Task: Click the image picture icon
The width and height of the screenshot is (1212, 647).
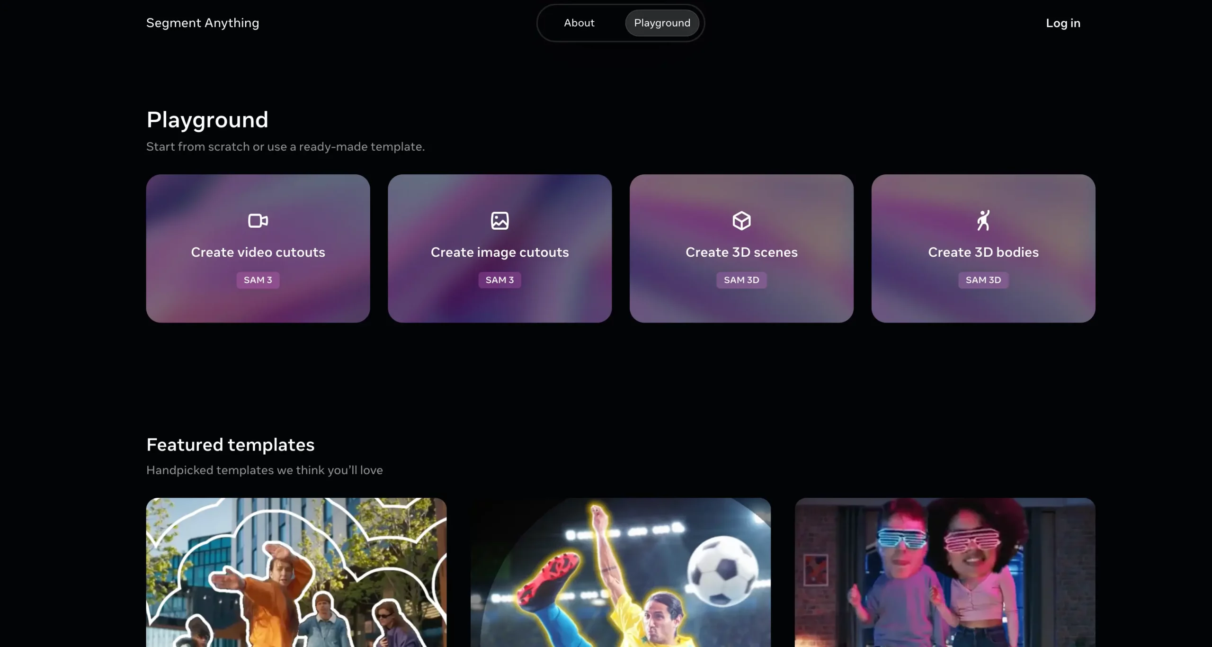Action: 499,221
